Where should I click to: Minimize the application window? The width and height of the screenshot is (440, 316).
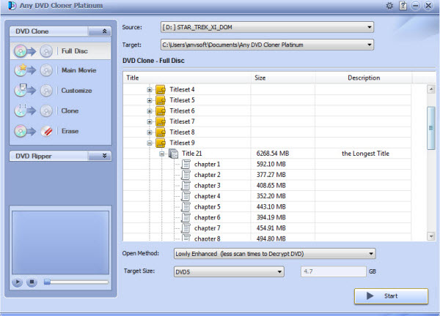coord(416,6)
